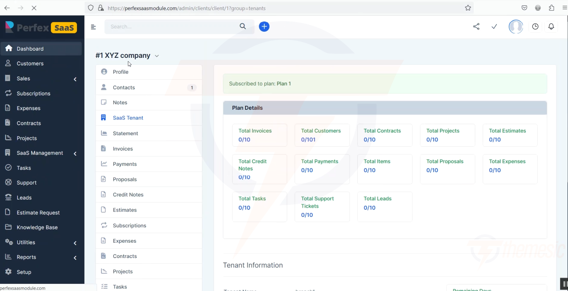The width and height of the screenshot is (568, 291).
Task: Select the Contacts client tab
Action: [149, 87]
